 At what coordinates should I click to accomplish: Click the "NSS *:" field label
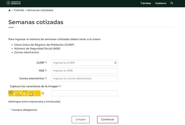pos(43,71)
